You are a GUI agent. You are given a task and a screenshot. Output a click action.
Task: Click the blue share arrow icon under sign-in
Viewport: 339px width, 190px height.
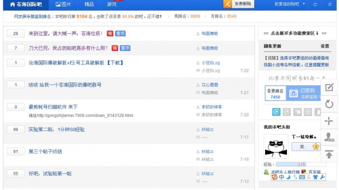point(276,112)
